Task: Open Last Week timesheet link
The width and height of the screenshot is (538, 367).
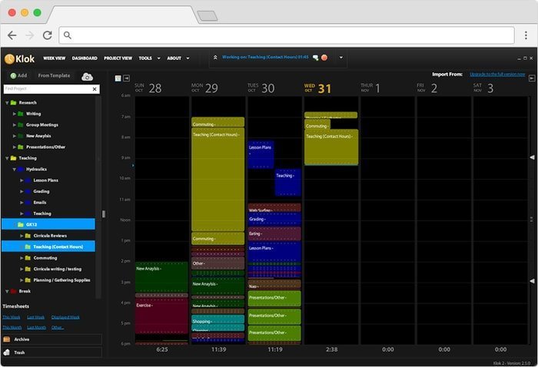Action: pyautogui.click(x=35, y=317)
